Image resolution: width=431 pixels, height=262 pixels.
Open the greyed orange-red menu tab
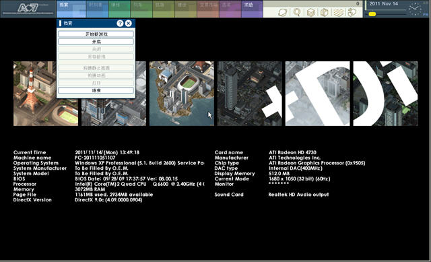(208, 9)
